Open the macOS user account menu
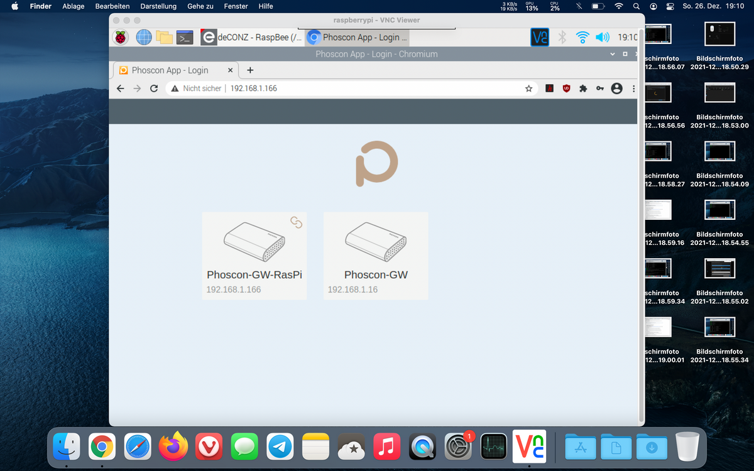 click(x=653, y=6)
